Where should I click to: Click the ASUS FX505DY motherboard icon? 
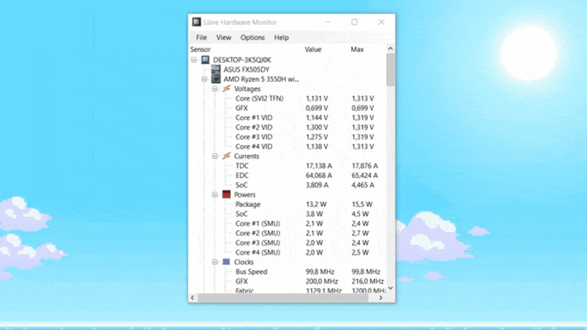215,70
